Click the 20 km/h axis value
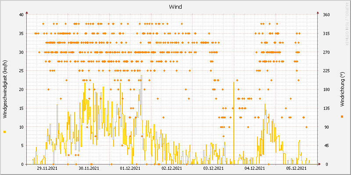The width and height of the screenshot is (351, 175). tap(21, 90)
